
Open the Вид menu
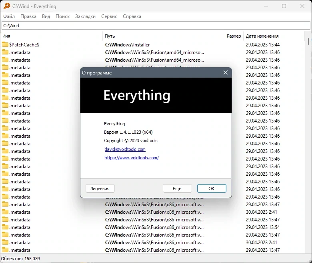(46, 16)
